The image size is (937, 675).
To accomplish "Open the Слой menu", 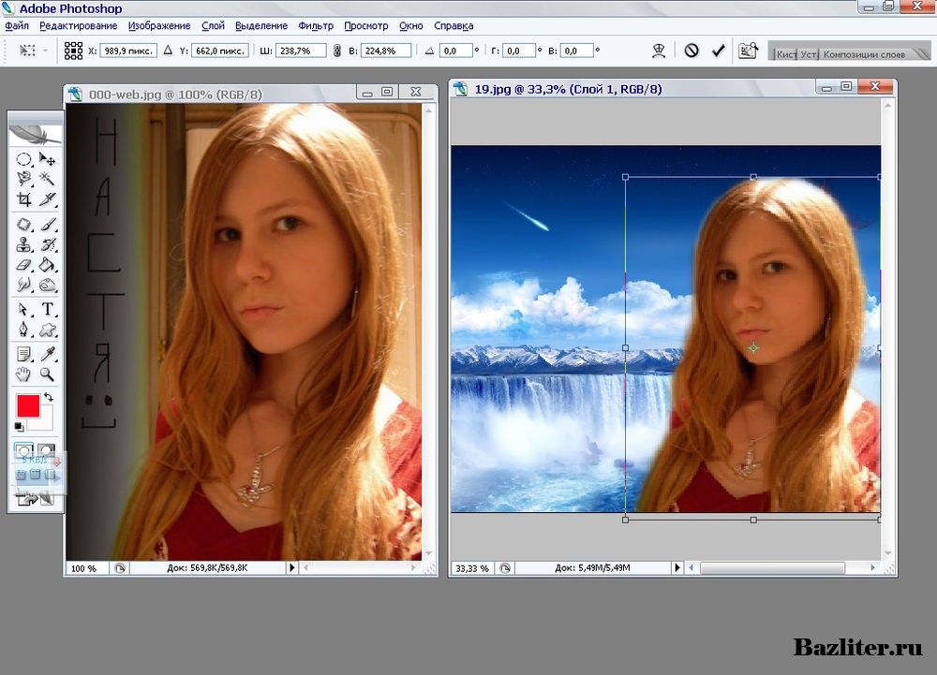I will pos(213,26).
